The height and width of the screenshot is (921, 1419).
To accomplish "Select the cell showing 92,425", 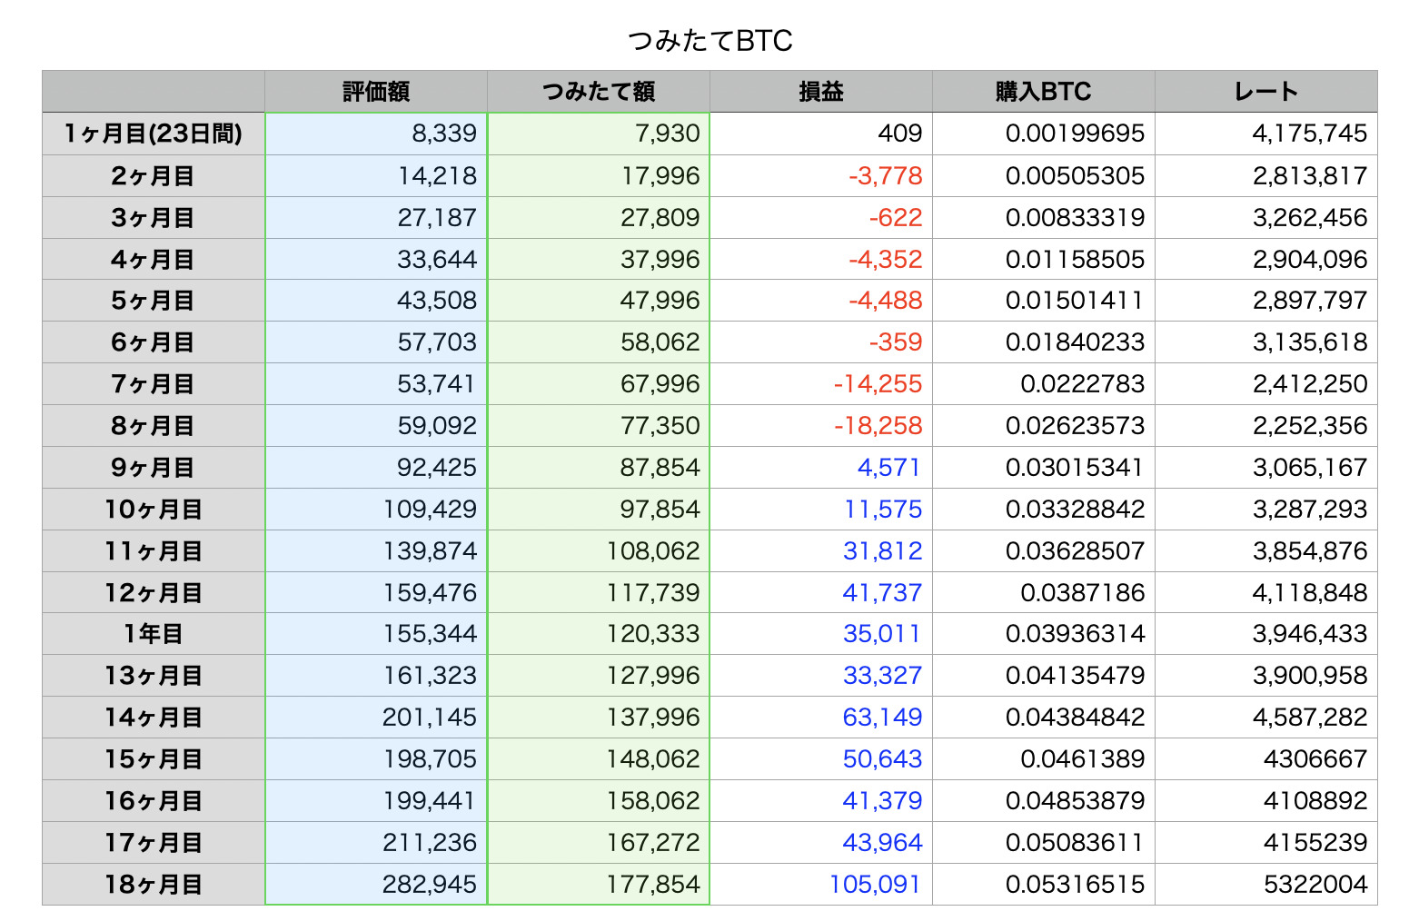I will coord(376,467).
